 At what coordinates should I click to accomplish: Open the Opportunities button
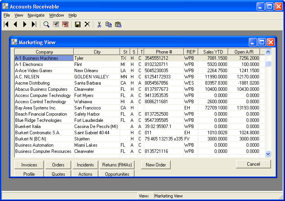point(117,173)
